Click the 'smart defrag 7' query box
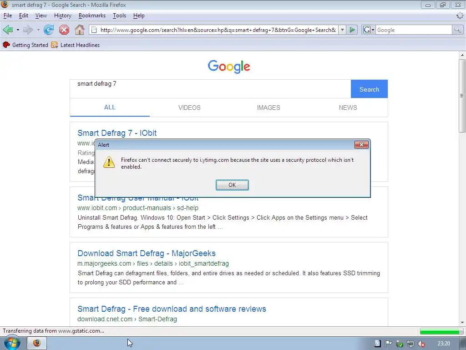466x350 pixels. point(210,89)
